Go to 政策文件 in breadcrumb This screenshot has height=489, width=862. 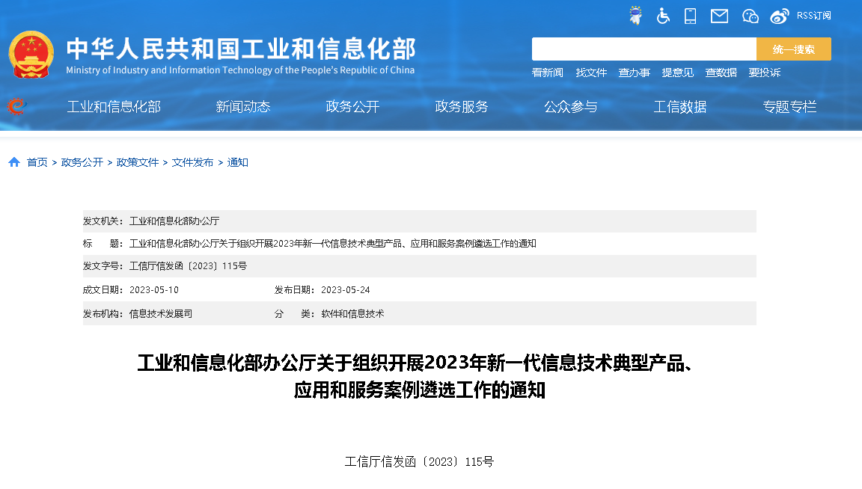coord(138,162)
